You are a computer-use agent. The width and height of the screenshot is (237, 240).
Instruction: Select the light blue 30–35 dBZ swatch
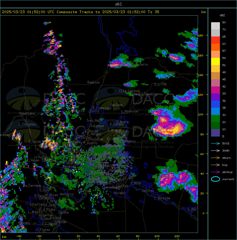pos(215,111)
